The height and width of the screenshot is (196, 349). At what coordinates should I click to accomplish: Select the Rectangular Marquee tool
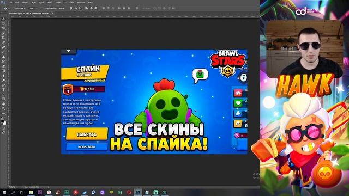pyautogui.click(x=4, y=23)
